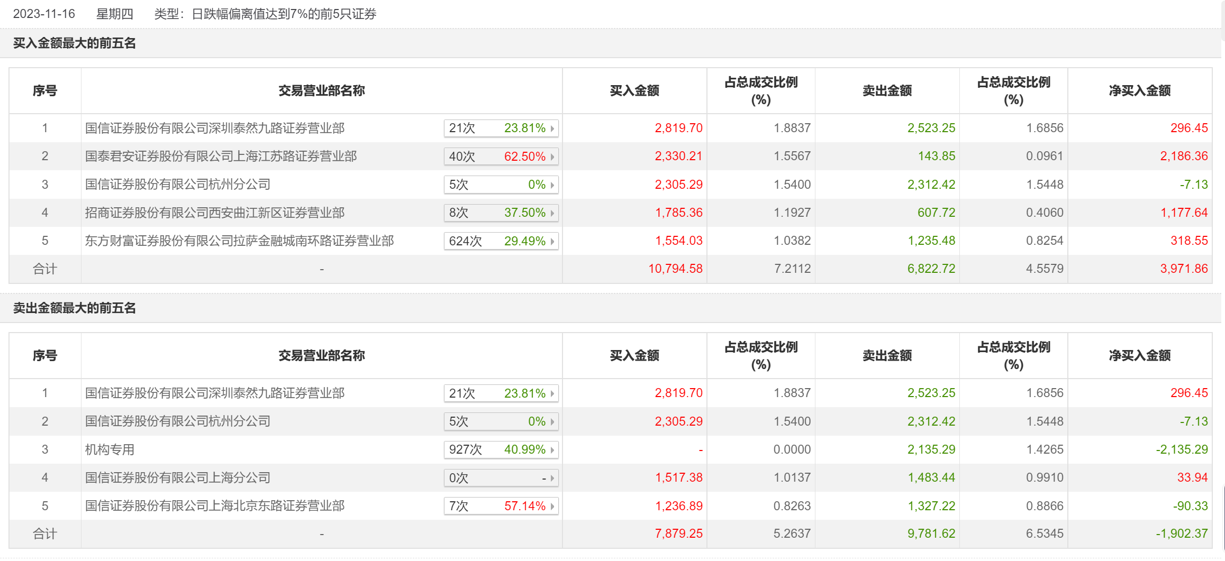Select the 日跌幅偏离值达到7% type description
Viewport: 1225px width, 561px height.
pos(284,14)
